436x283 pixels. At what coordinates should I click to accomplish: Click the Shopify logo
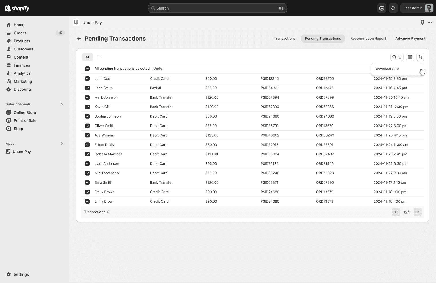click(17, 8)
